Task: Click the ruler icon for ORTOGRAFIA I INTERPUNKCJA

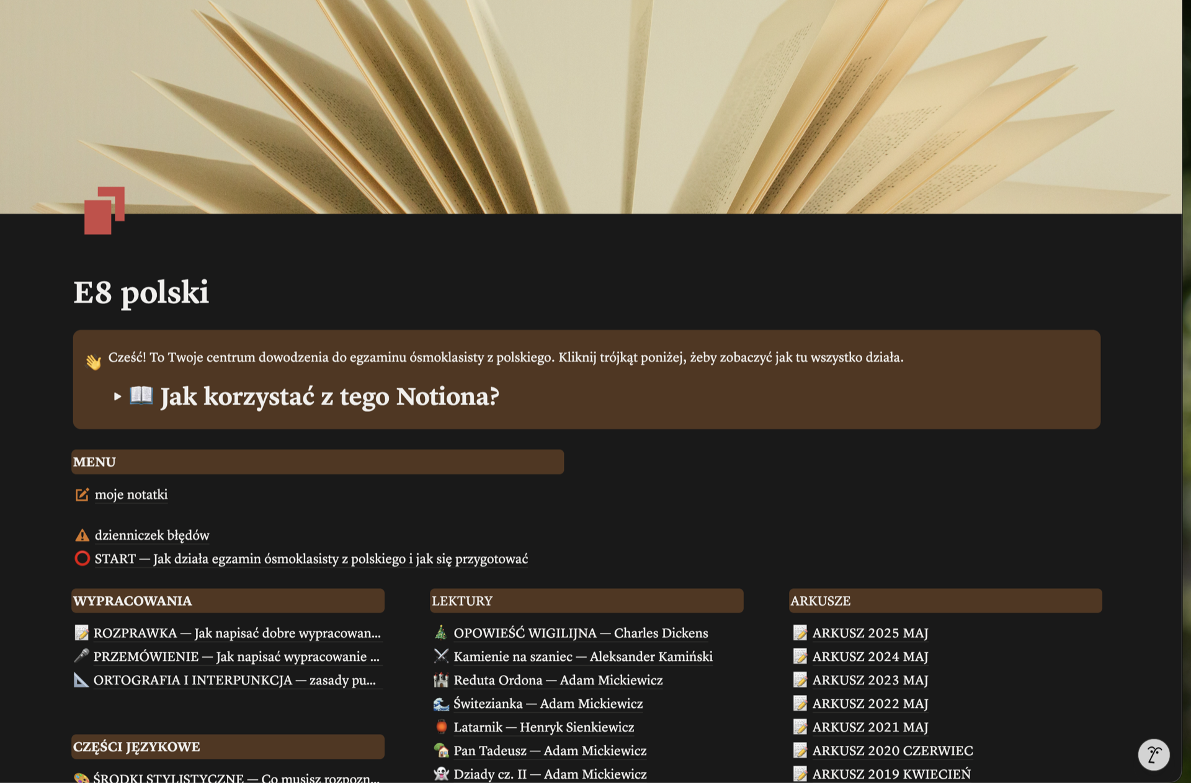Action: 81,680
